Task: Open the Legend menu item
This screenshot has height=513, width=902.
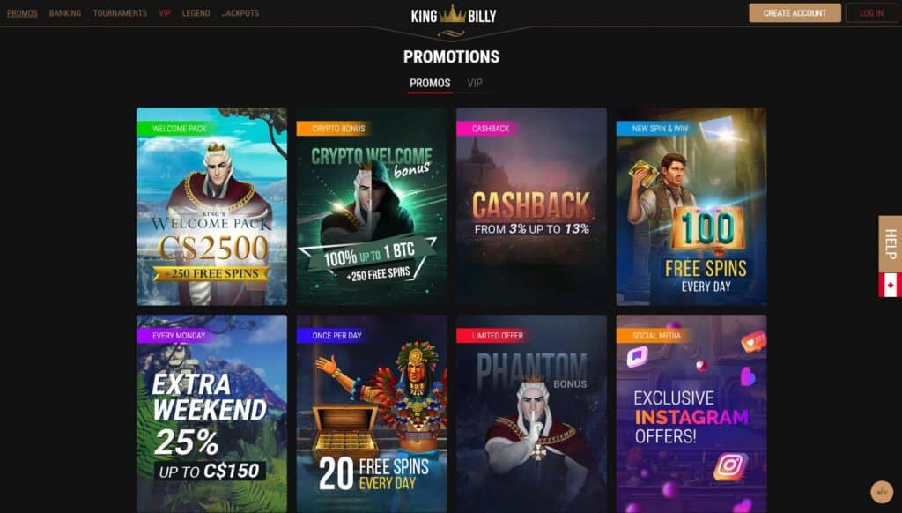Action: coord(196,12)
